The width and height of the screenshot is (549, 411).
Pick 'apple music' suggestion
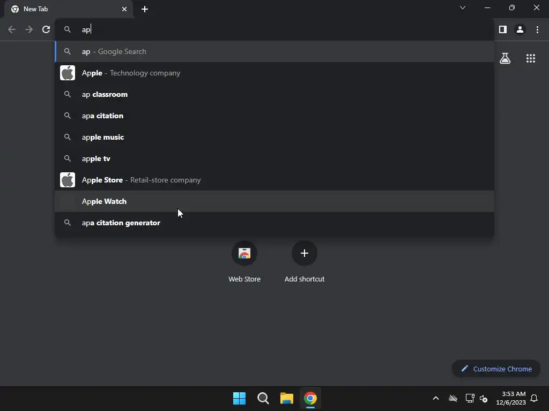tap(274, 137)
